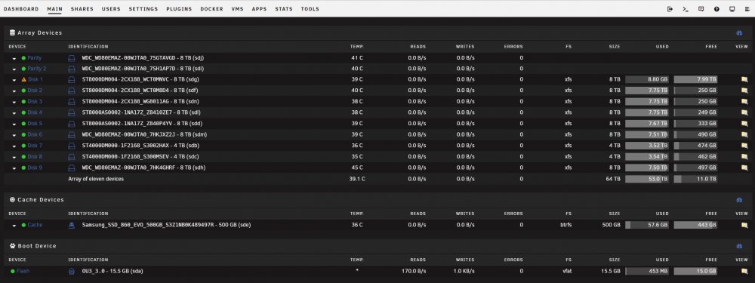Open the VMS tab
This screenshot has width=755, height=283.
click(x=237, y=9)
